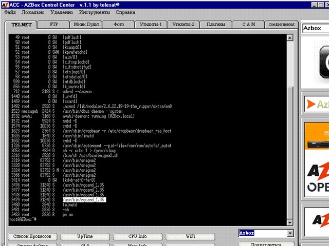
Task: Click the '/bin/sh /usr/bin/enigma2.sh' line
Action: [90, 156]
